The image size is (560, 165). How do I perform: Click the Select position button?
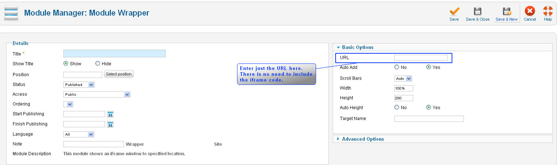[x=119, y=74]
